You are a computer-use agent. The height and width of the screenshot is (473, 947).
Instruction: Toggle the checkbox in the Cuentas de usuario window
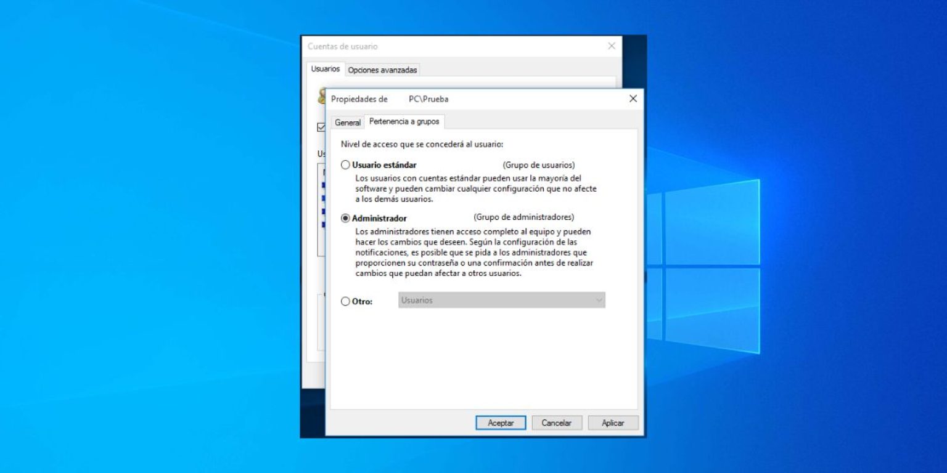pyautogui.click(x=321, y=126)
